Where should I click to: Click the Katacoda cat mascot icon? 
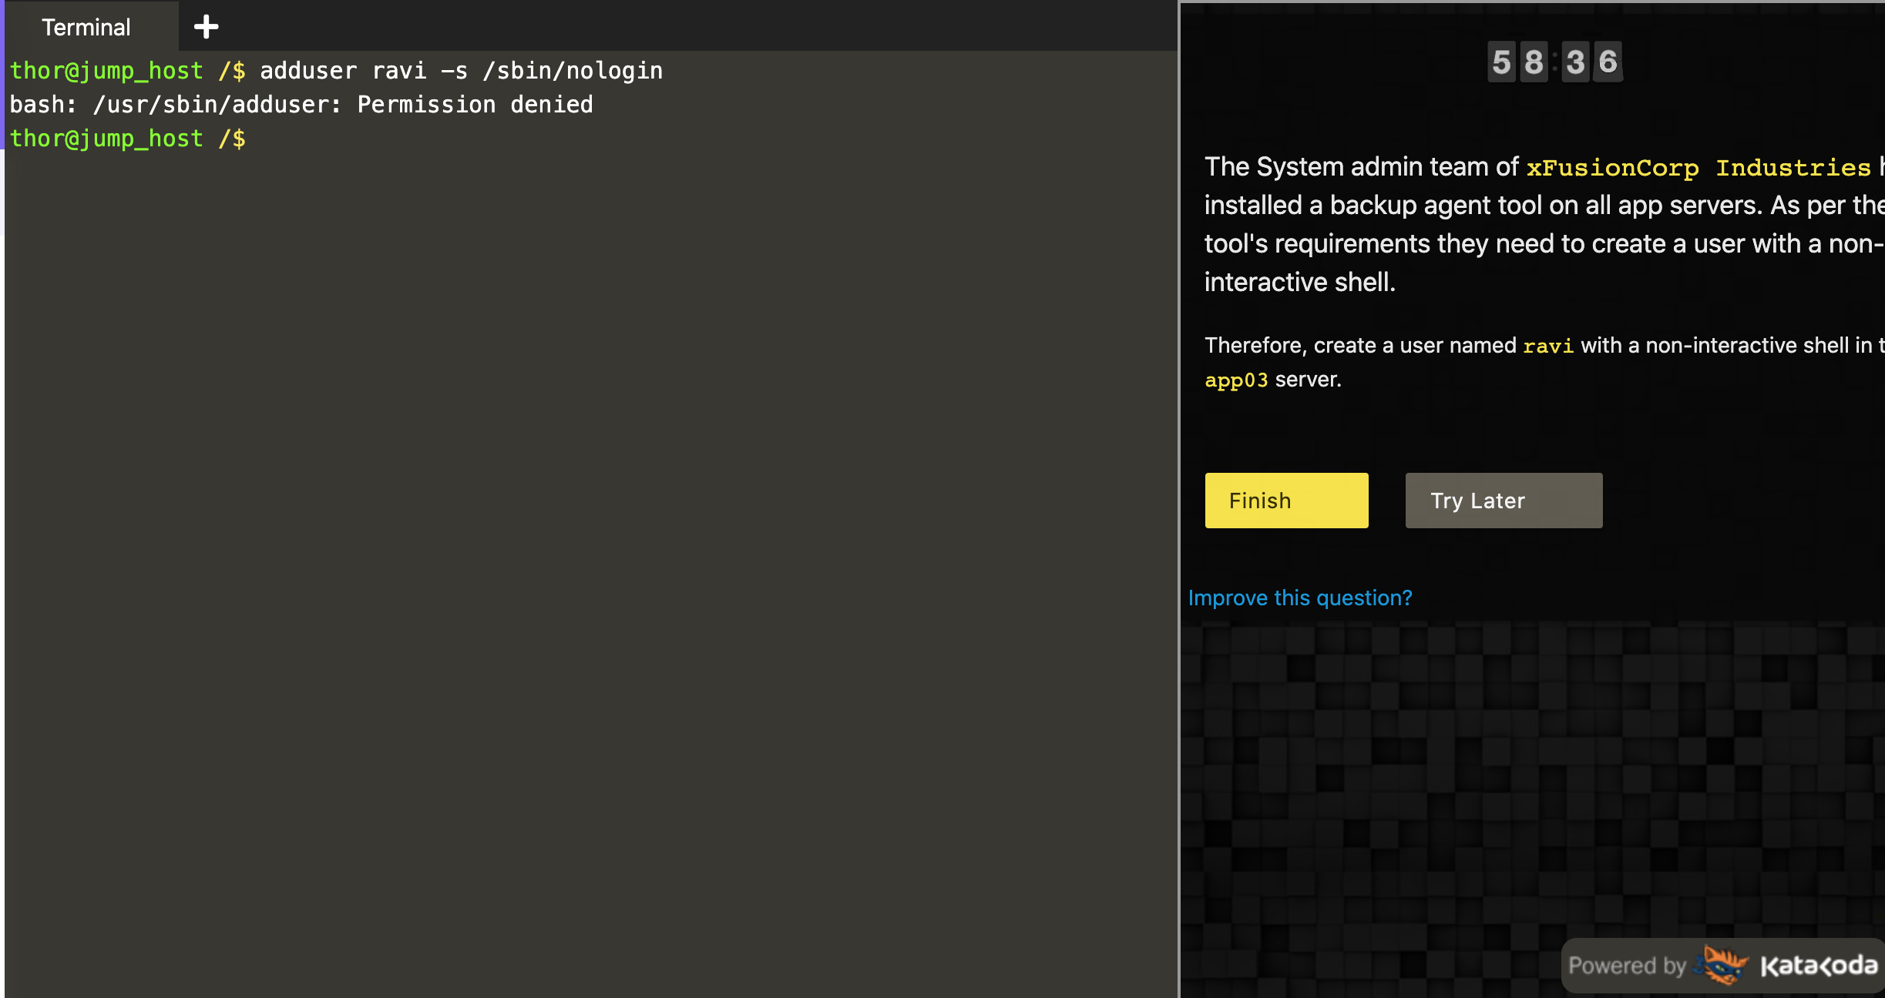point(1723,965)
